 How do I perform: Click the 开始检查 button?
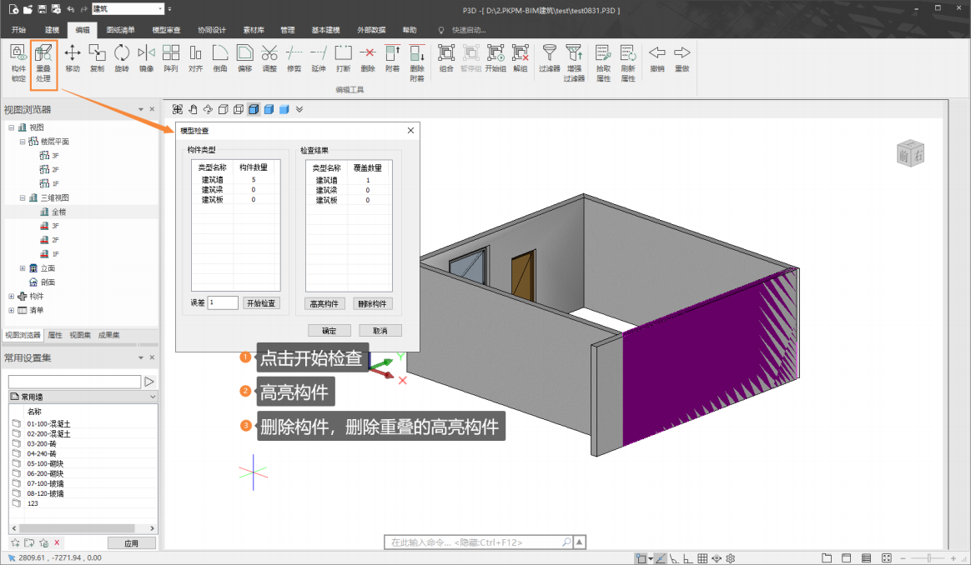(261, 303)
